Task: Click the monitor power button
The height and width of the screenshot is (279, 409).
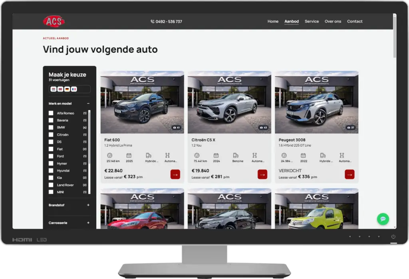Action: tap(393, 237)
